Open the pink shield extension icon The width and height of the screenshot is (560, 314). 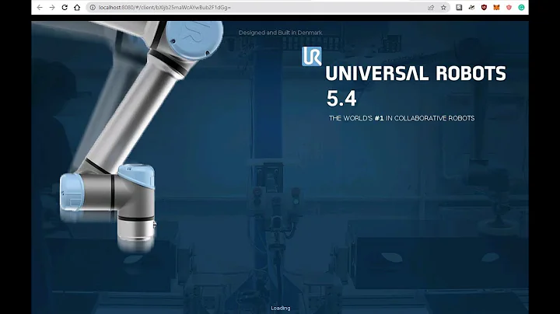point(509,8)
